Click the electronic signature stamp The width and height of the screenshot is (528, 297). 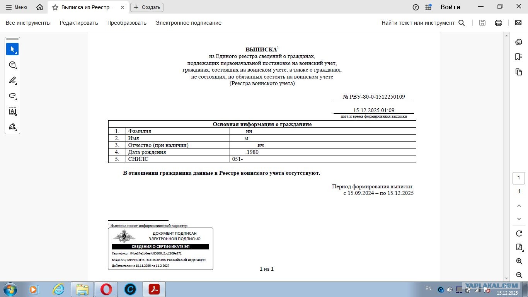[x=160, y=249]
